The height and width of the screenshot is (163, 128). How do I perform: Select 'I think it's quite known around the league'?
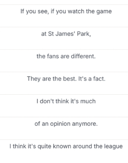(x=64, y=151)
